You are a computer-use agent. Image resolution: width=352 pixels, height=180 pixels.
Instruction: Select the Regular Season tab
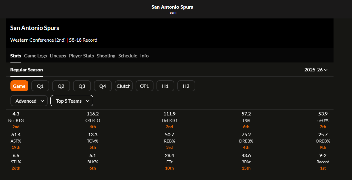(27, 70)
